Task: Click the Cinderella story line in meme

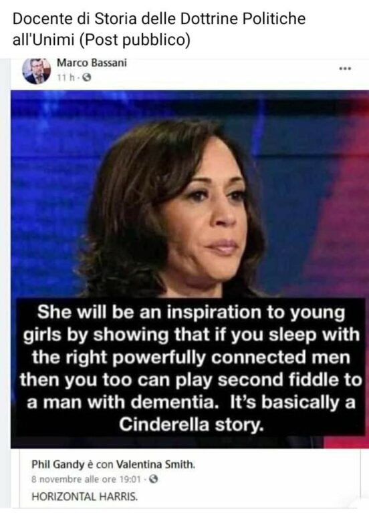Action: coord(191,424)
